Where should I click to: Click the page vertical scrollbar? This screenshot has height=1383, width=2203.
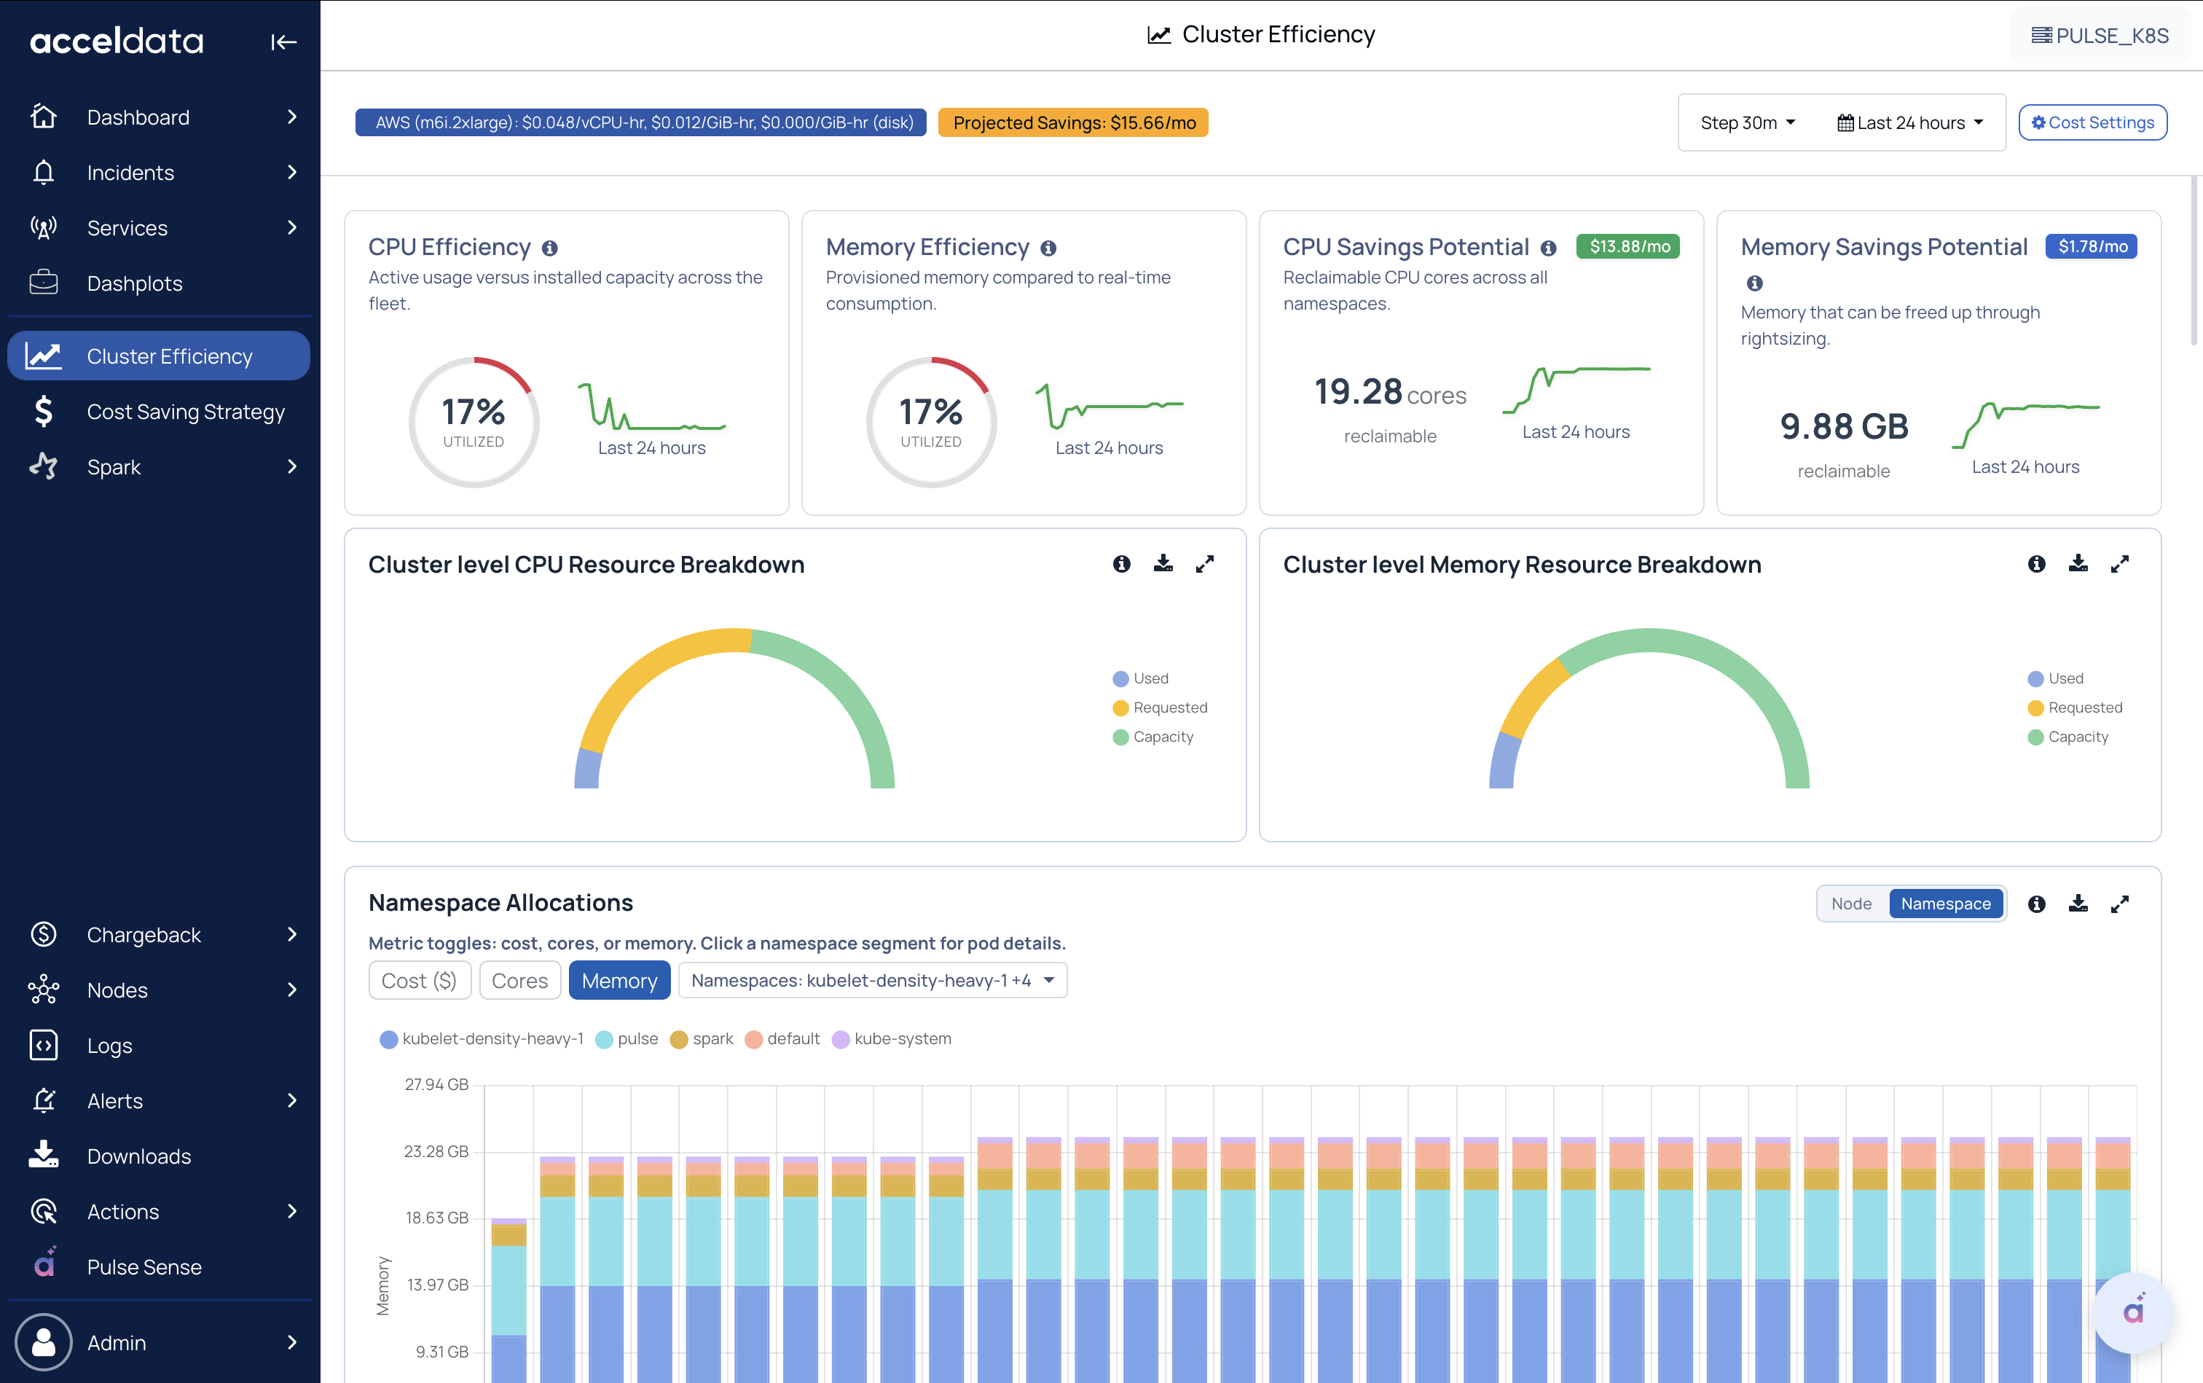coord(2193,261)
